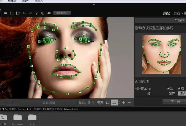Click the reference face outline thumbnail

[161, 55]
